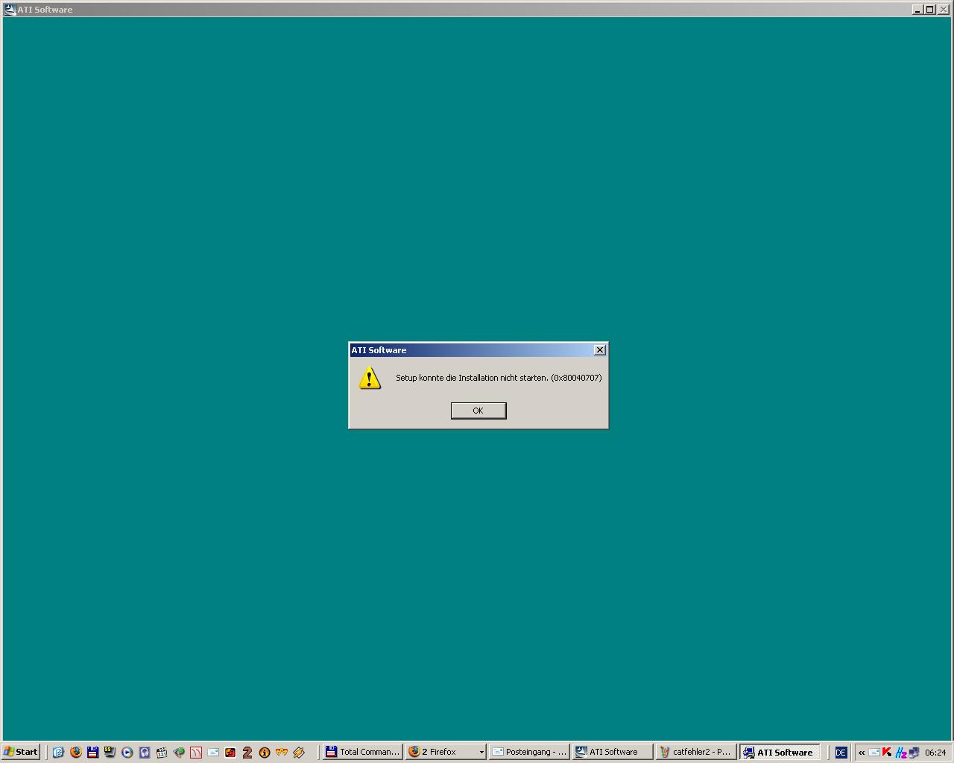
Task: Select the active ATI Software taskbar button
Action: coord(780,752)
